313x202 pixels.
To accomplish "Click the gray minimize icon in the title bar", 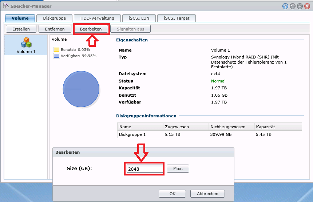I will [x=292, y=6].
